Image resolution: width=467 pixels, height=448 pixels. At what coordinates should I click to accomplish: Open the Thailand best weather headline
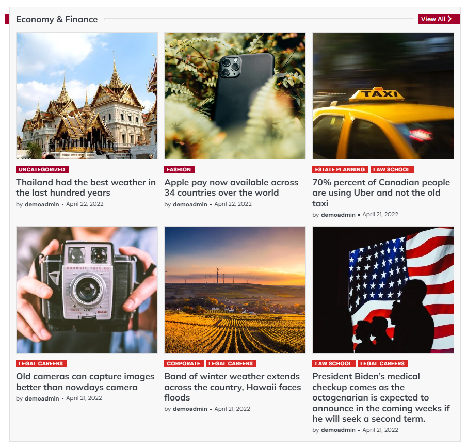(86, 187)
